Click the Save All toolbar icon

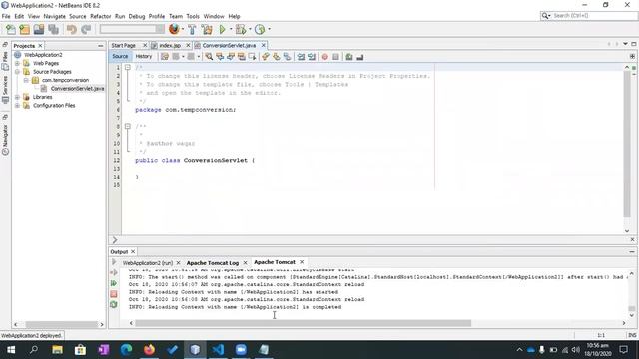point(53,29)
